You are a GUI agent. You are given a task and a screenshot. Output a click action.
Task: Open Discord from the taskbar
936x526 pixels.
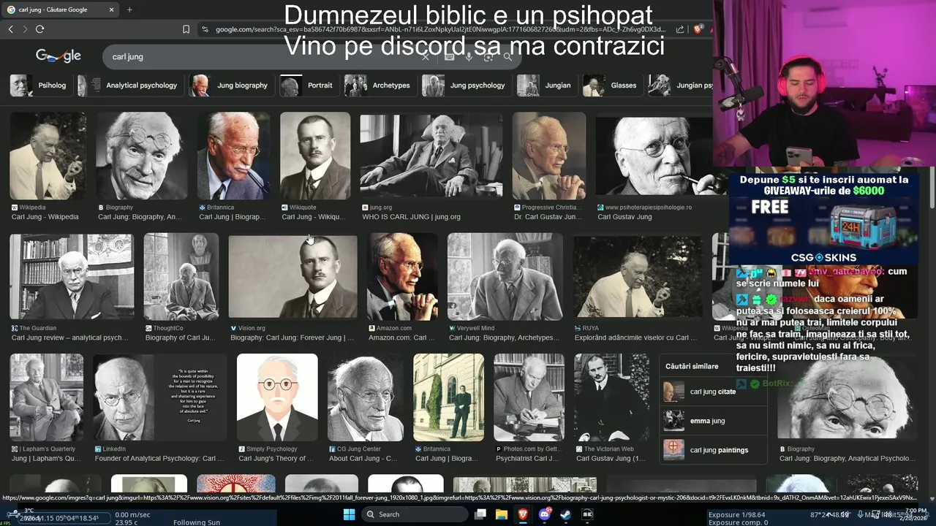pyautogui.click(x=545, y=514)
